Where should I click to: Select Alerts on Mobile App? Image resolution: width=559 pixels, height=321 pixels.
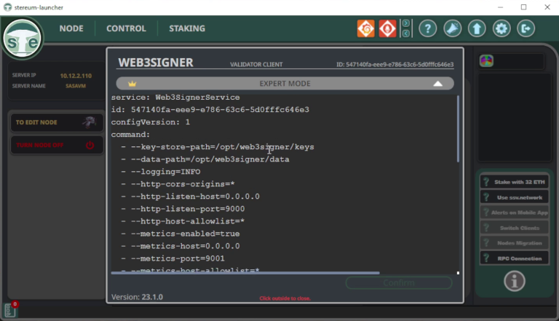pyautogui.click(x=514, y=213)
